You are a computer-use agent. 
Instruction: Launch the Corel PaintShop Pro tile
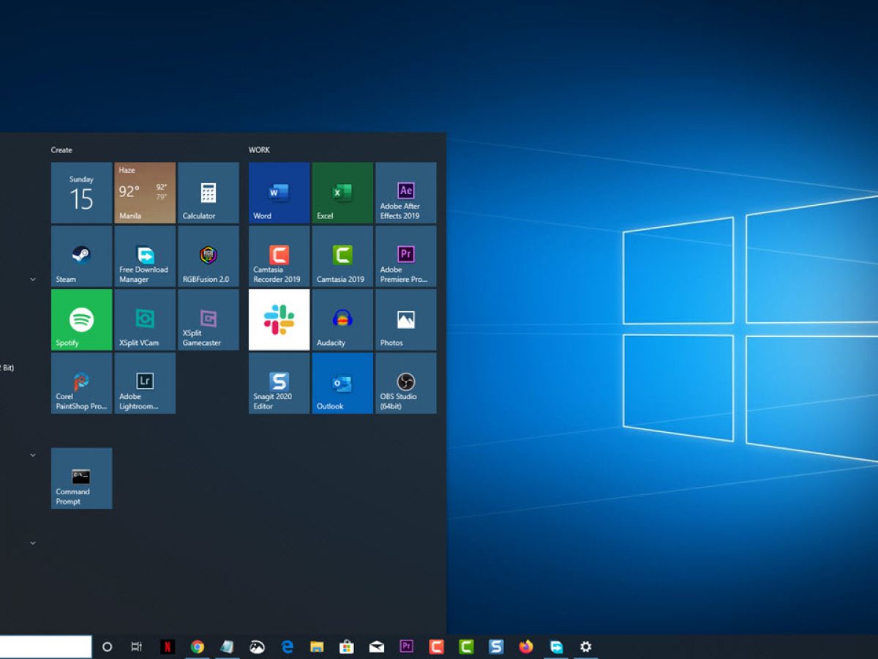[81, 384]
